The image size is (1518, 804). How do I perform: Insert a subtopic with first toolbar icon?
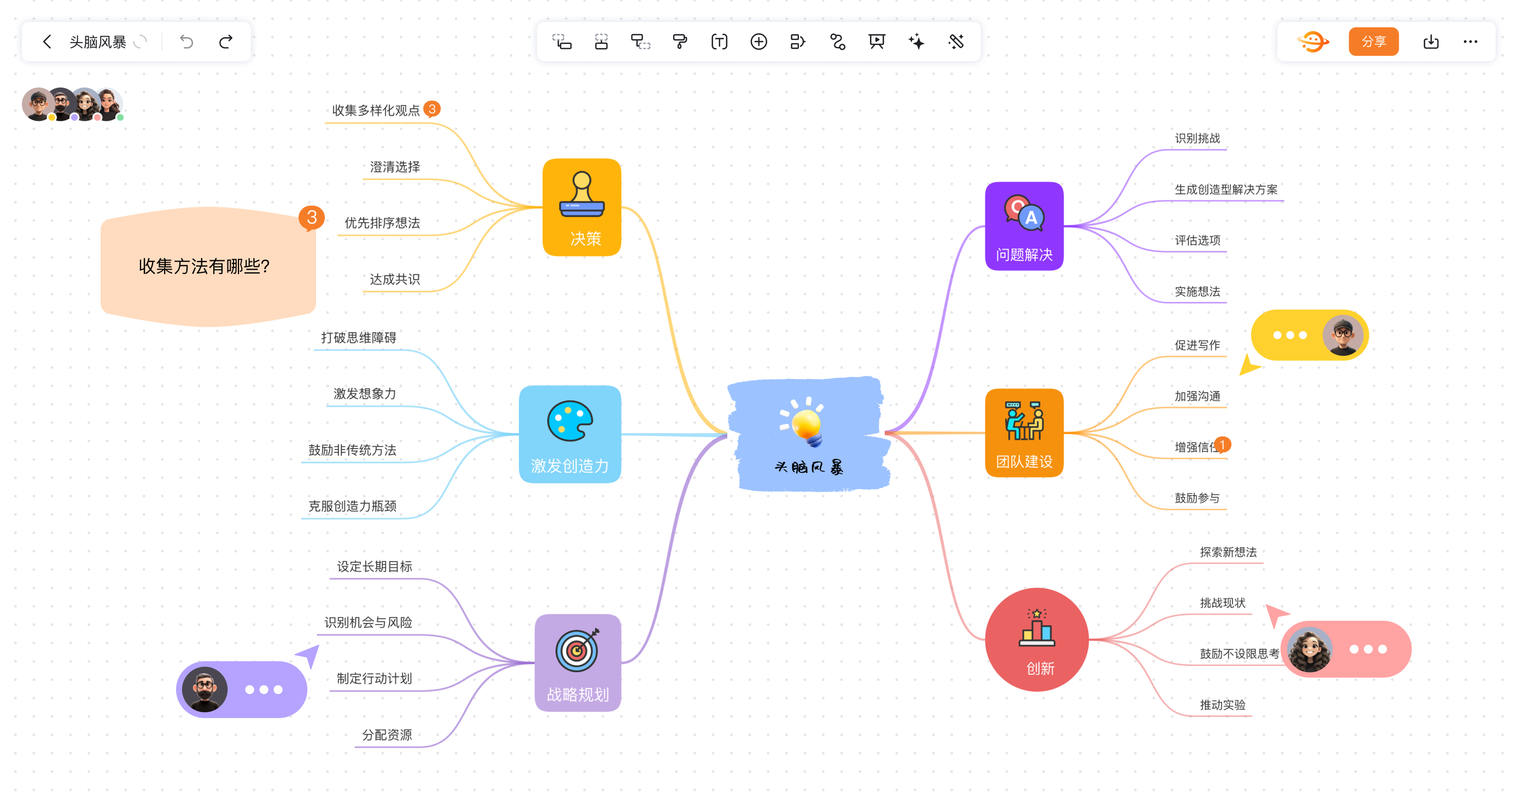(x=562, y=42)
